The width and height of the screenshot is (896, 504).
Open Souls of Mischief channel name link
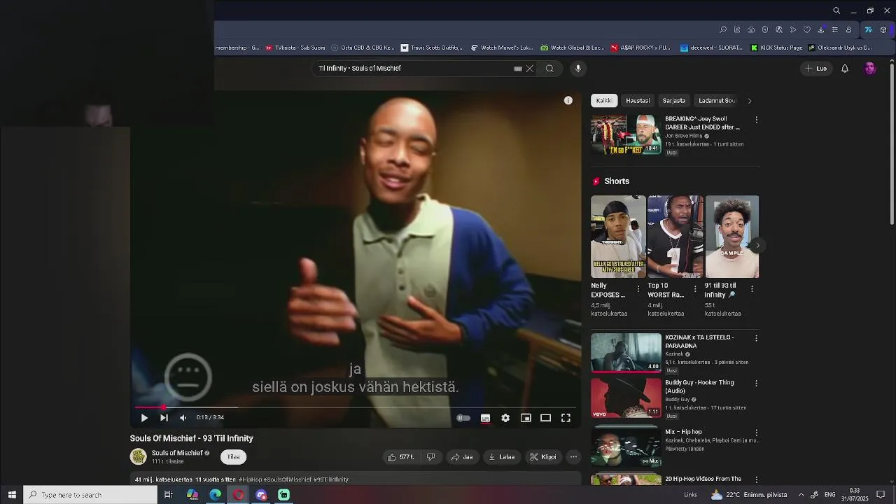177,453
